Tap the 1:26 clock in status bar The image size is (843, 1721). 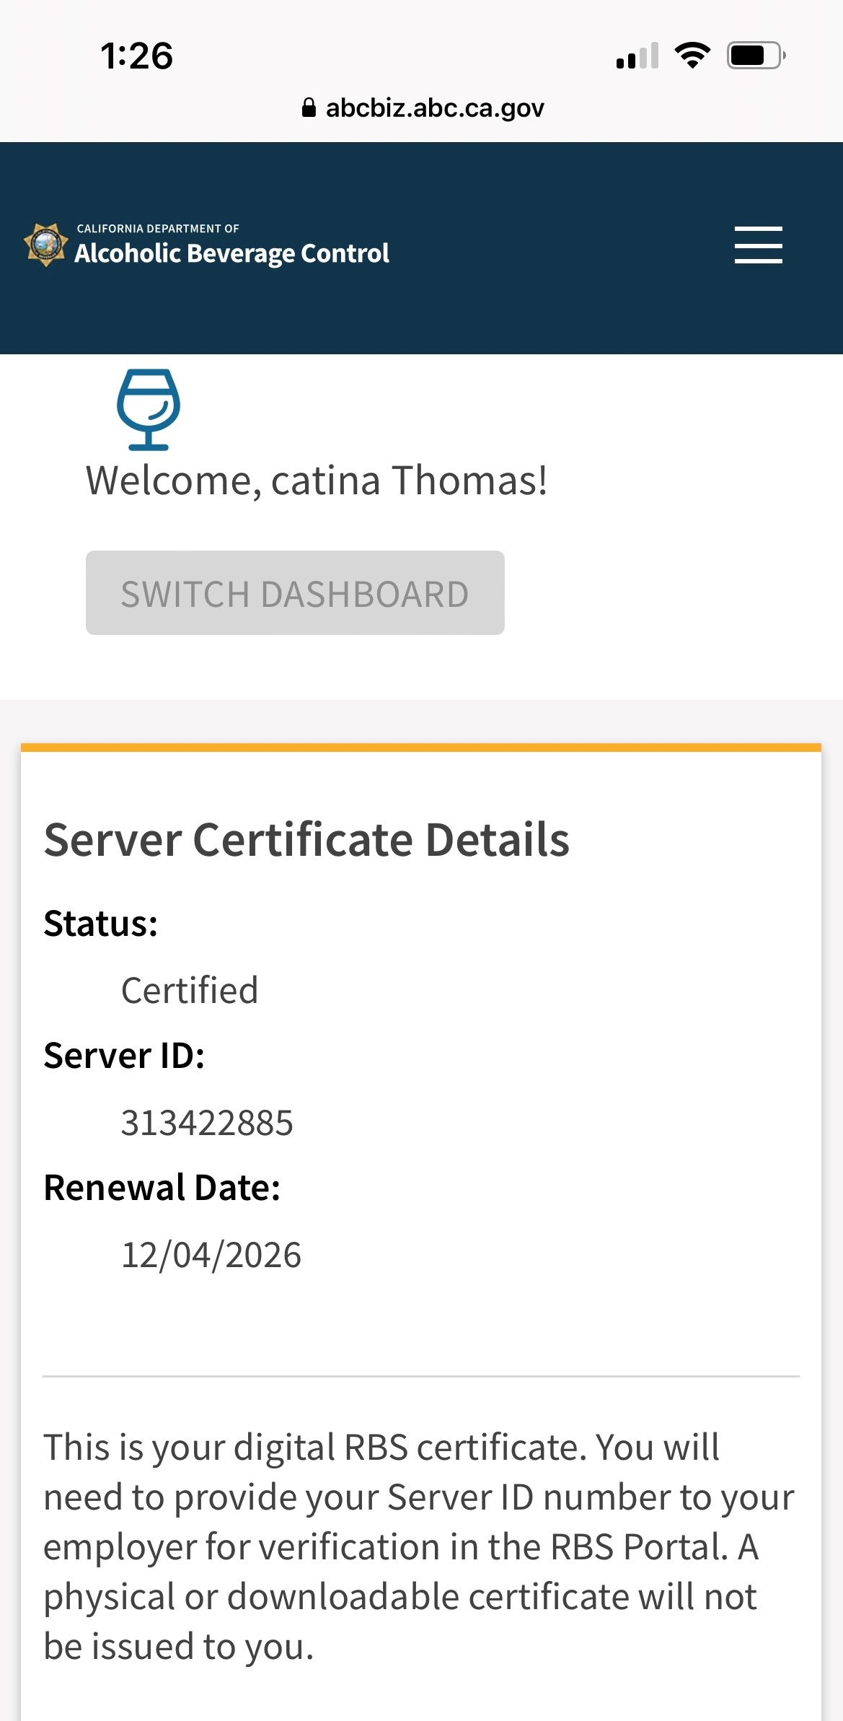pos(137,56)
